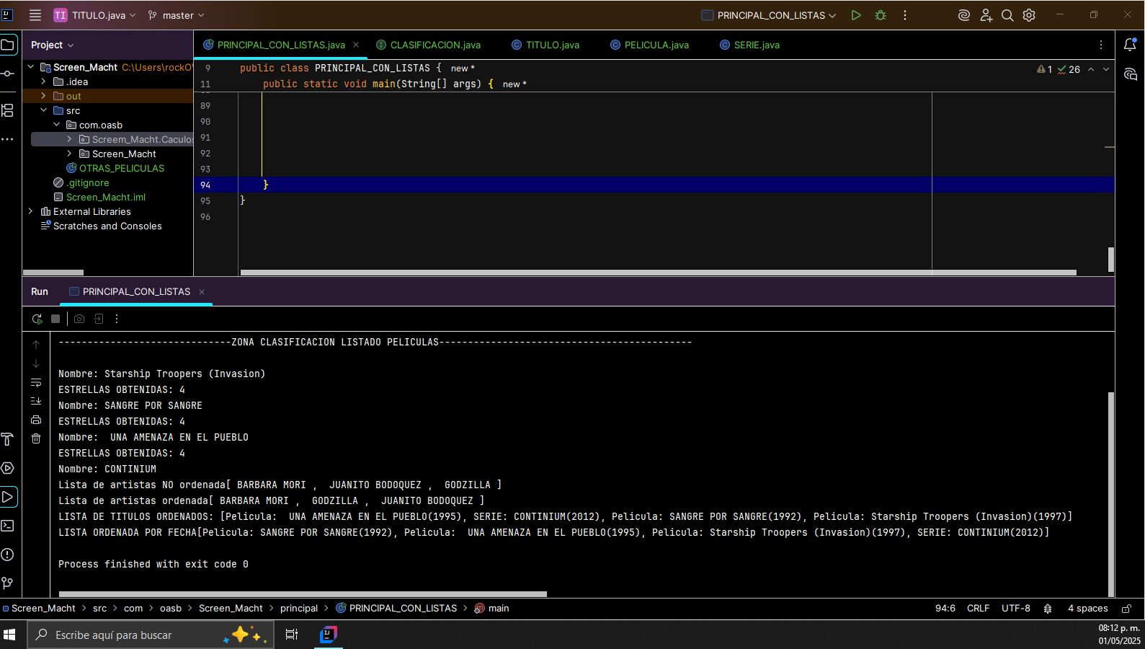Collapse the src folder
The image size is (1145, 649).
44,110
